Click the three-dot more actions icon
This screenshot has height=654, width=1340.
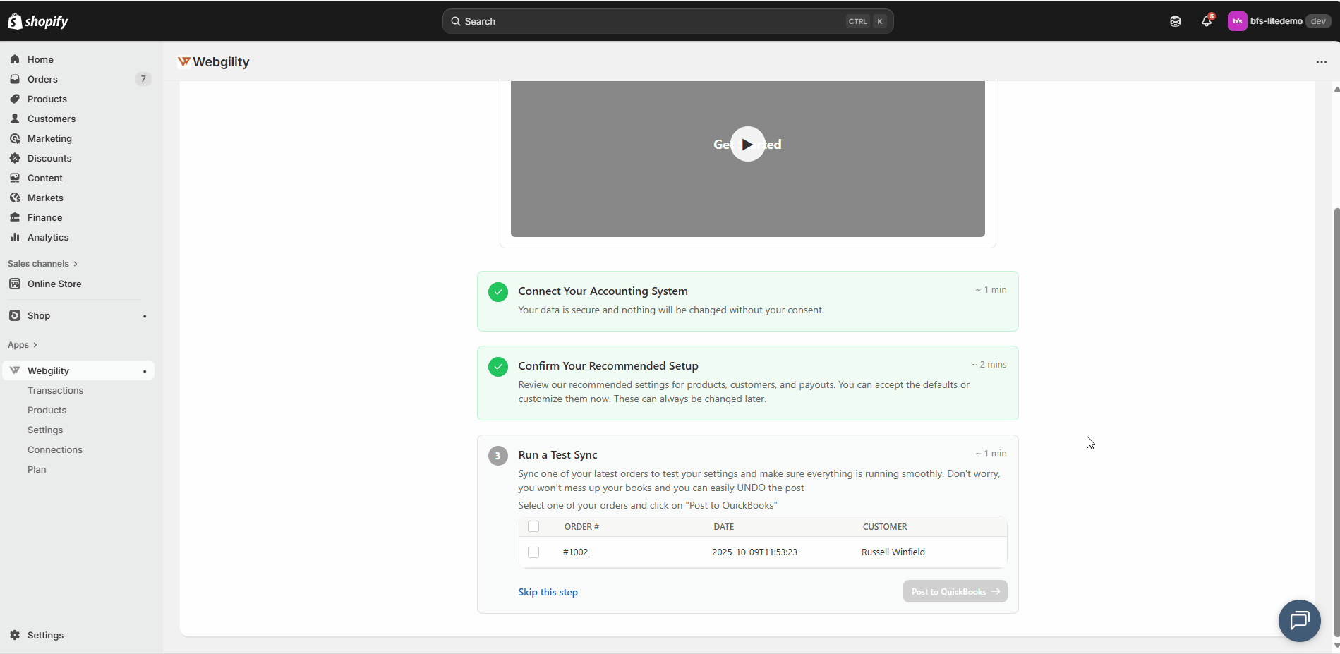tap(1321, 62)
